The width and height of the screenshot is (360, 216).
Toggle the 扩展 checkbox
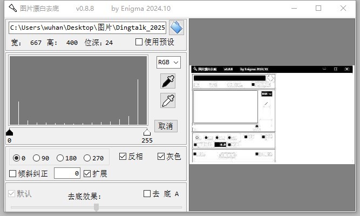pos(87,174)
